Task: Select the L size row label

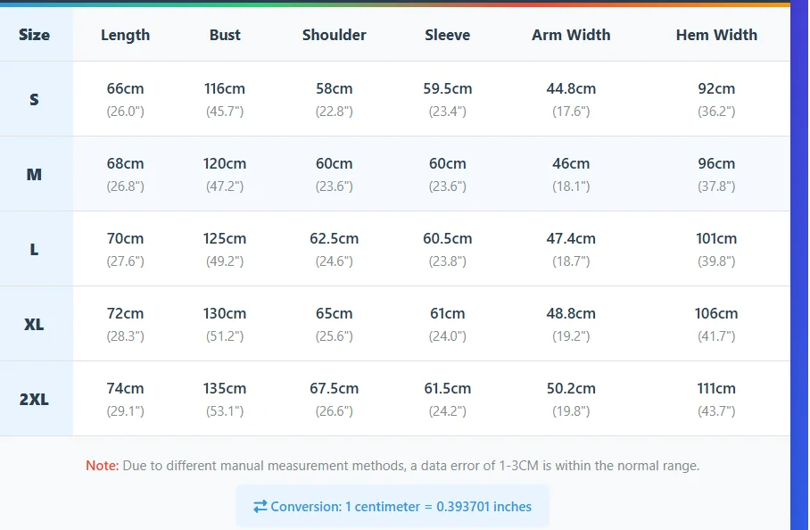Action: pyautogui.click(x=34, y=249)
